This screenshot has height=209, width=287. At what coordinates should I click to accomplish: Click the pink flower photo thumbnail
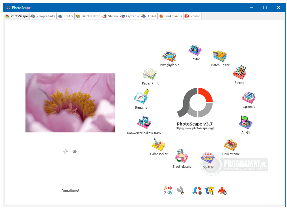(70, 103)
